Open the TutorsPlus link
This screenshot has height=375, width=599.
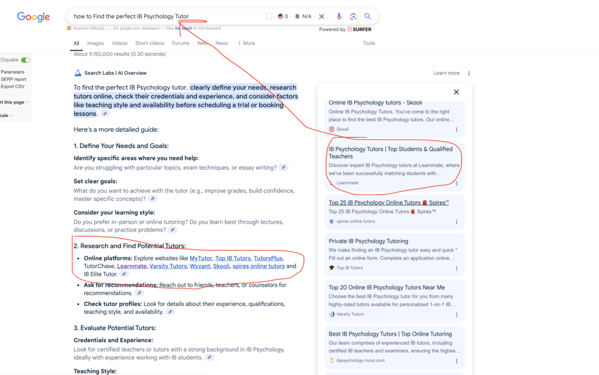268,258
